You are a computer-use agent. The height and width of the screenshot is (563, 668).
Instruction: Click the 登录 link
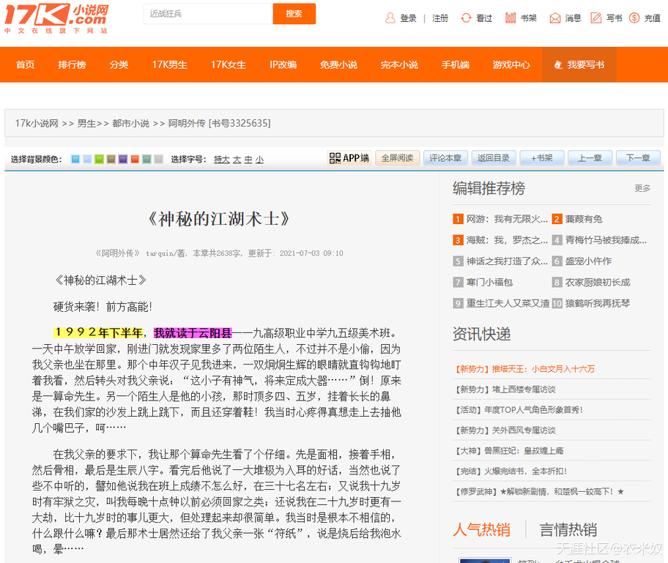tap(408, 18)
